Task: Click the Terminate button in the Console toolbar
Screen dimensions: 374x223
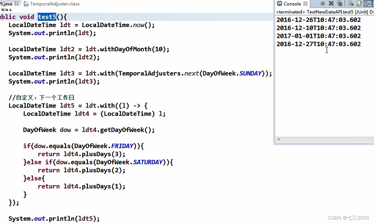Action: (x=323, y=3)
